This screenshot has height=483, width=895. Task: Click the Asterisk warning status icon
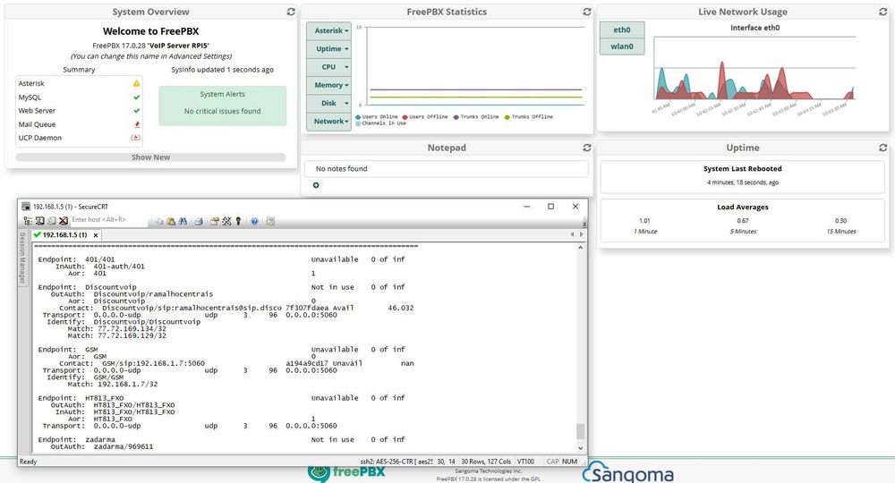(x=136, y=83)
